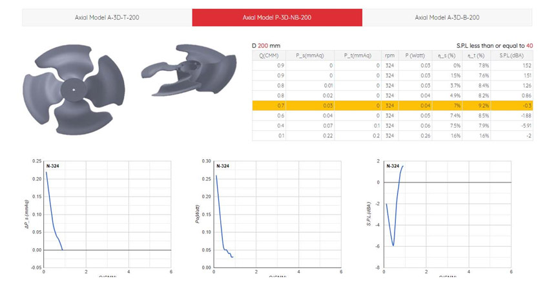Click the red diameter value 200
The height and width of the screenshot is (283, 558).
263,46
